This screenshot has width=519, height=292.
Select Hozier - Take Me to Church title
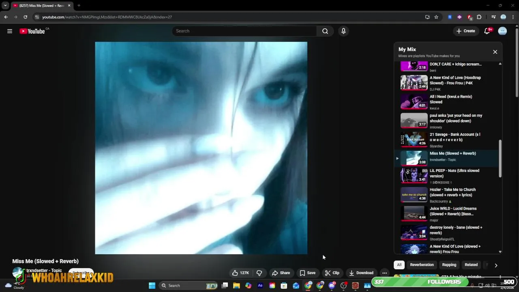click(x=453, y=192)
